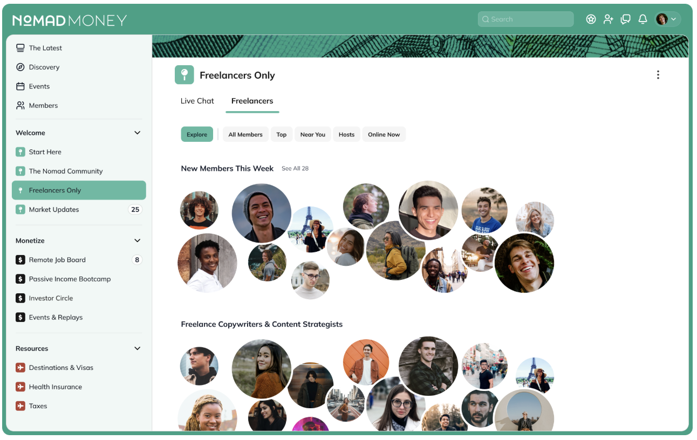
Task: Click the notifications bell icon
Action: tap(643, 19)
